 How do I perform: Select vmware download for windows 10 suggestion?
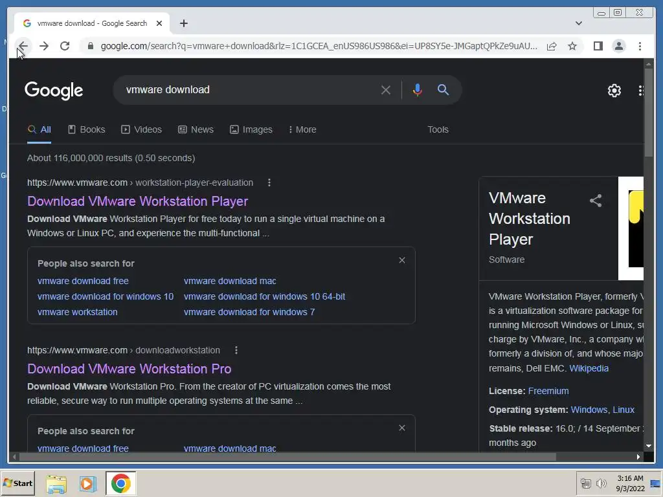(x=106, y=296)
